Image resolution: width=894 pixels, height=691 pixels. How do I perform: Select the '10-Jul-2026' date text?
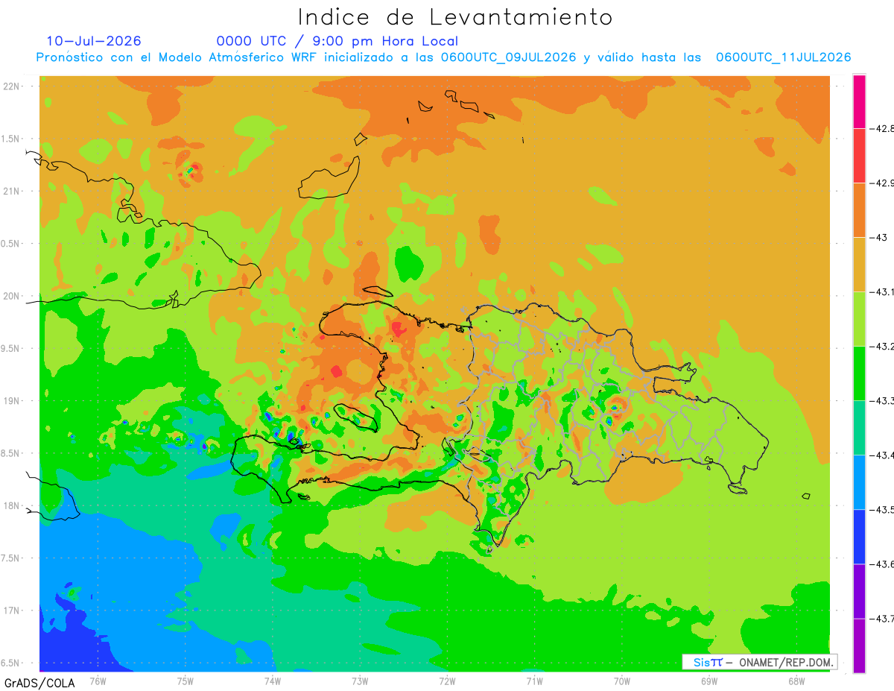[x=94, y=41]
